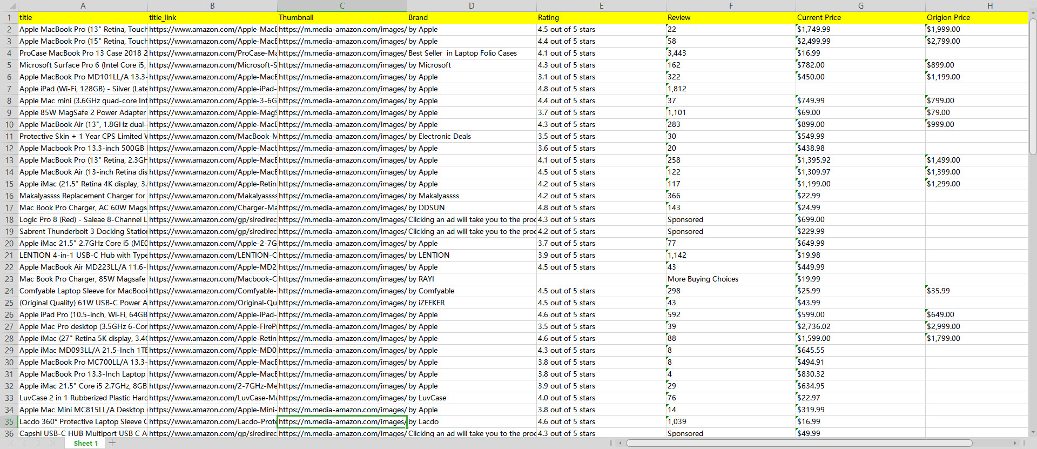This screenshot has width=1037, height=449.
Task: Select the 'LuvCase 2 in 1 Rubberized' title cell
Action: [83, 398]
